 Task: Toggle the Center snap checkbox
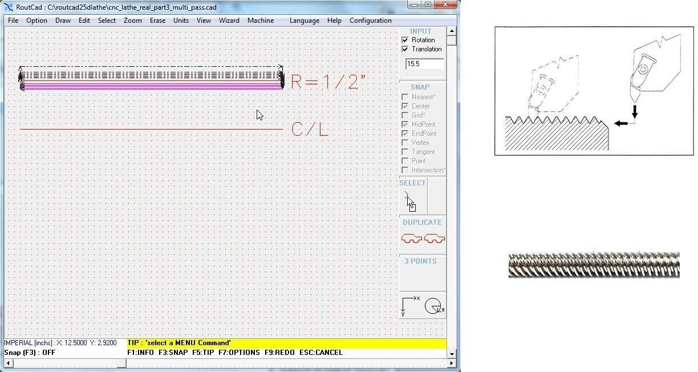click(405, 106)
